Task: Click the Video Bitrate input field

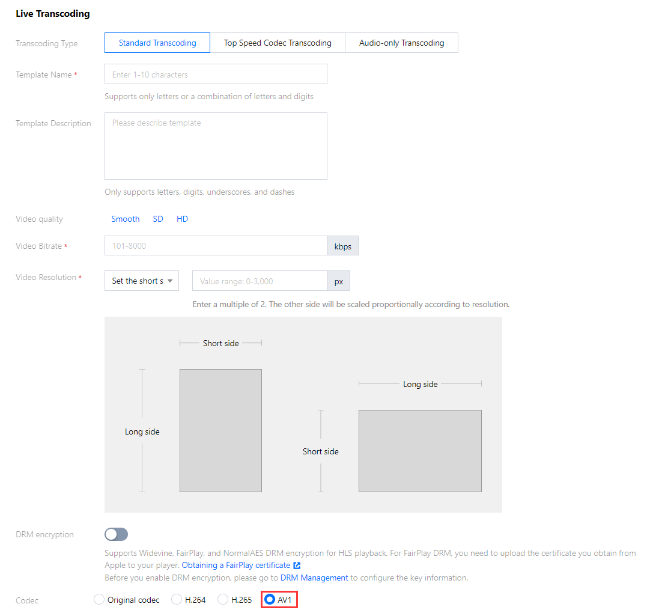Action: click(216, 246)
